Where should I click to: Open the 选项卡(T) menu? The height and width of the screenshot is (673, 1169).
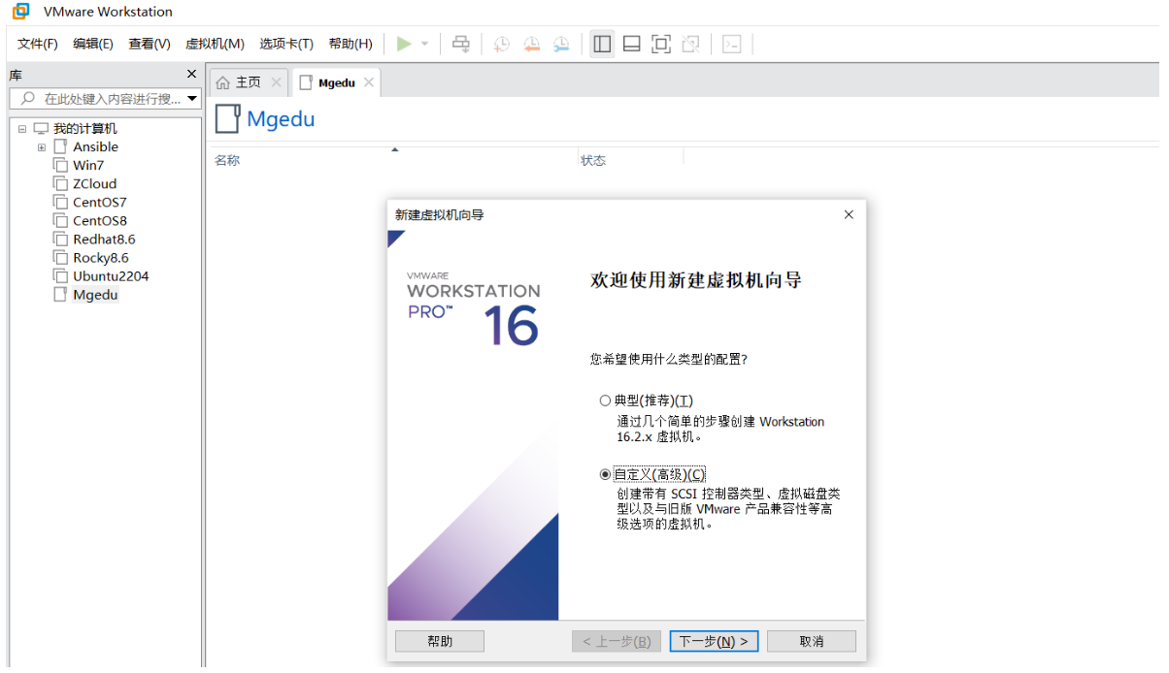[x=286, y=44]
